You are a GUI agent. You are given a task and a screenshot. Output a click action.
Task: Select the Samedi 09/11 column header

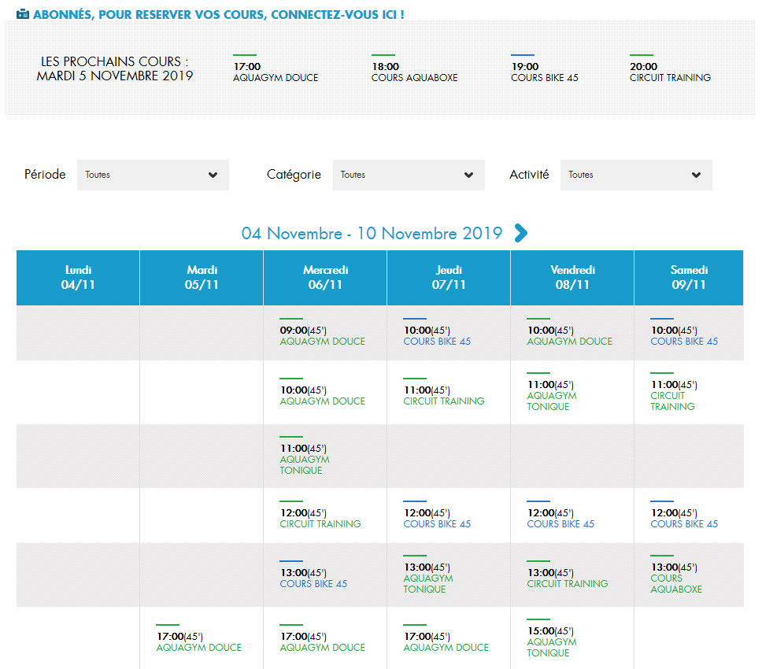(689, 278)
